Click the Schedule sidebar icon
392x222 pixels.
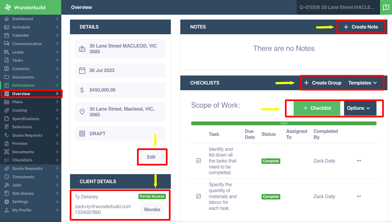(x=7, y=27)
